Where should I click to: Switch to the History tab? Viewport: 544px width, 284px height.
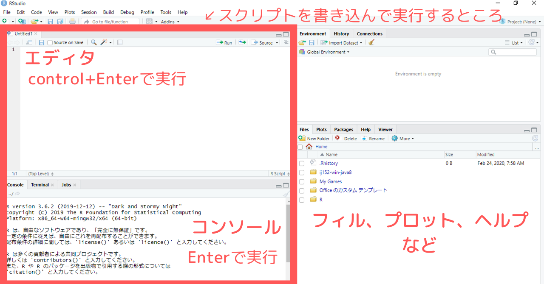pyautogui.click(x=341, y=33)
